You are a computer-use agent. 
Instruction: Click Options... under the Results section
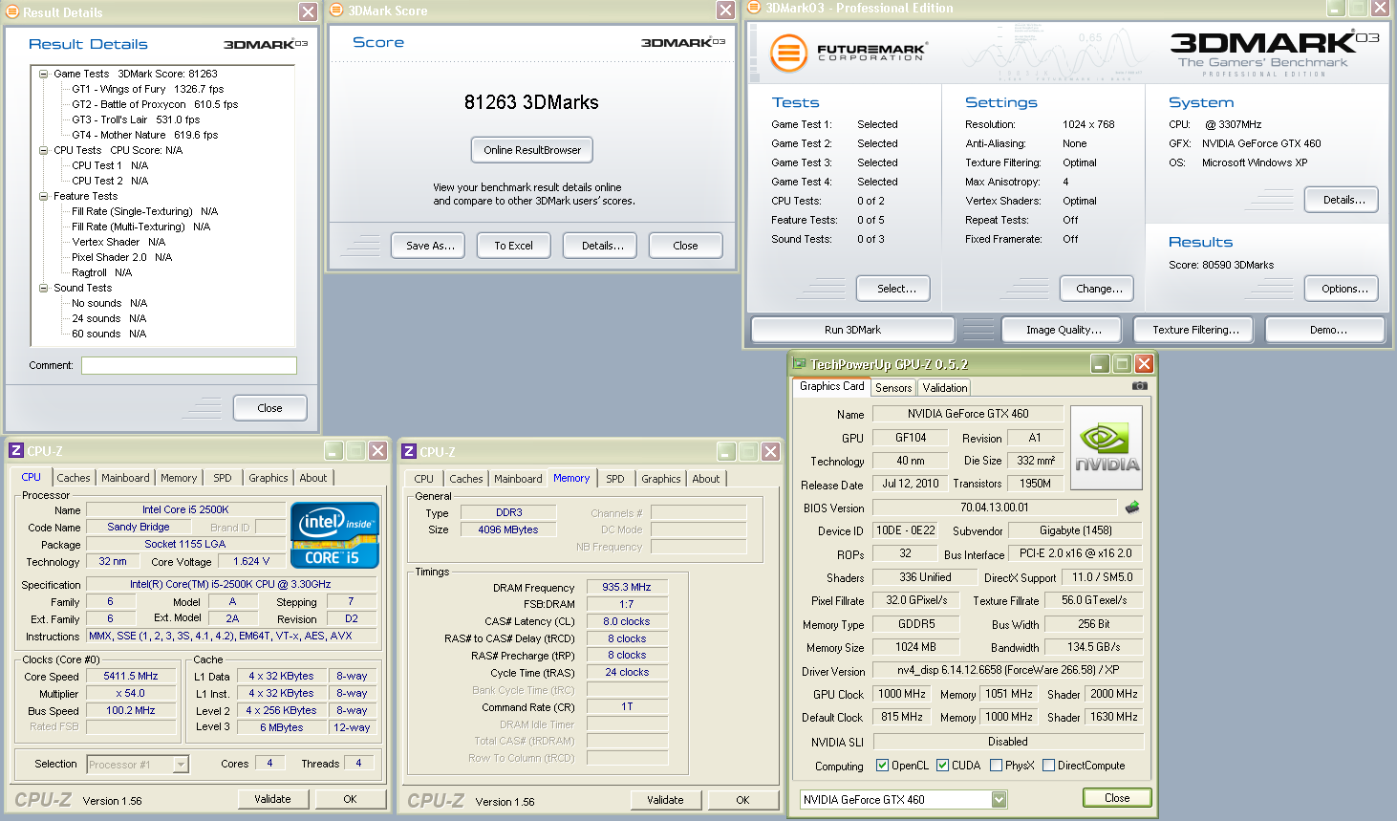(x=1342, y=289)
